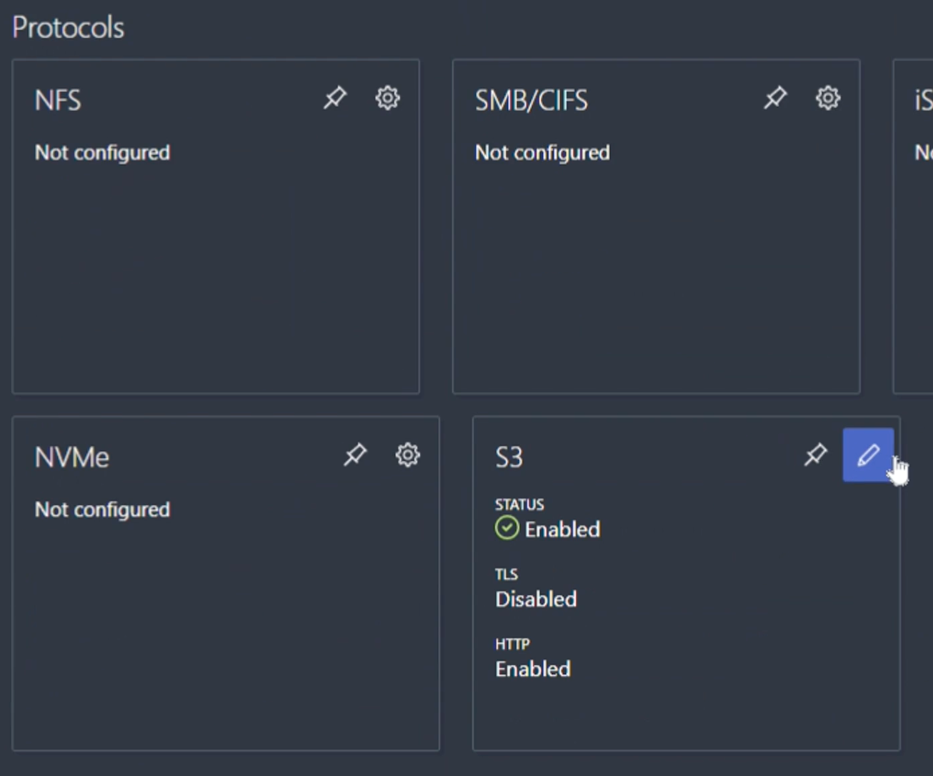Click the S3 TLS "Disabled" value

[x=536, y=599]
